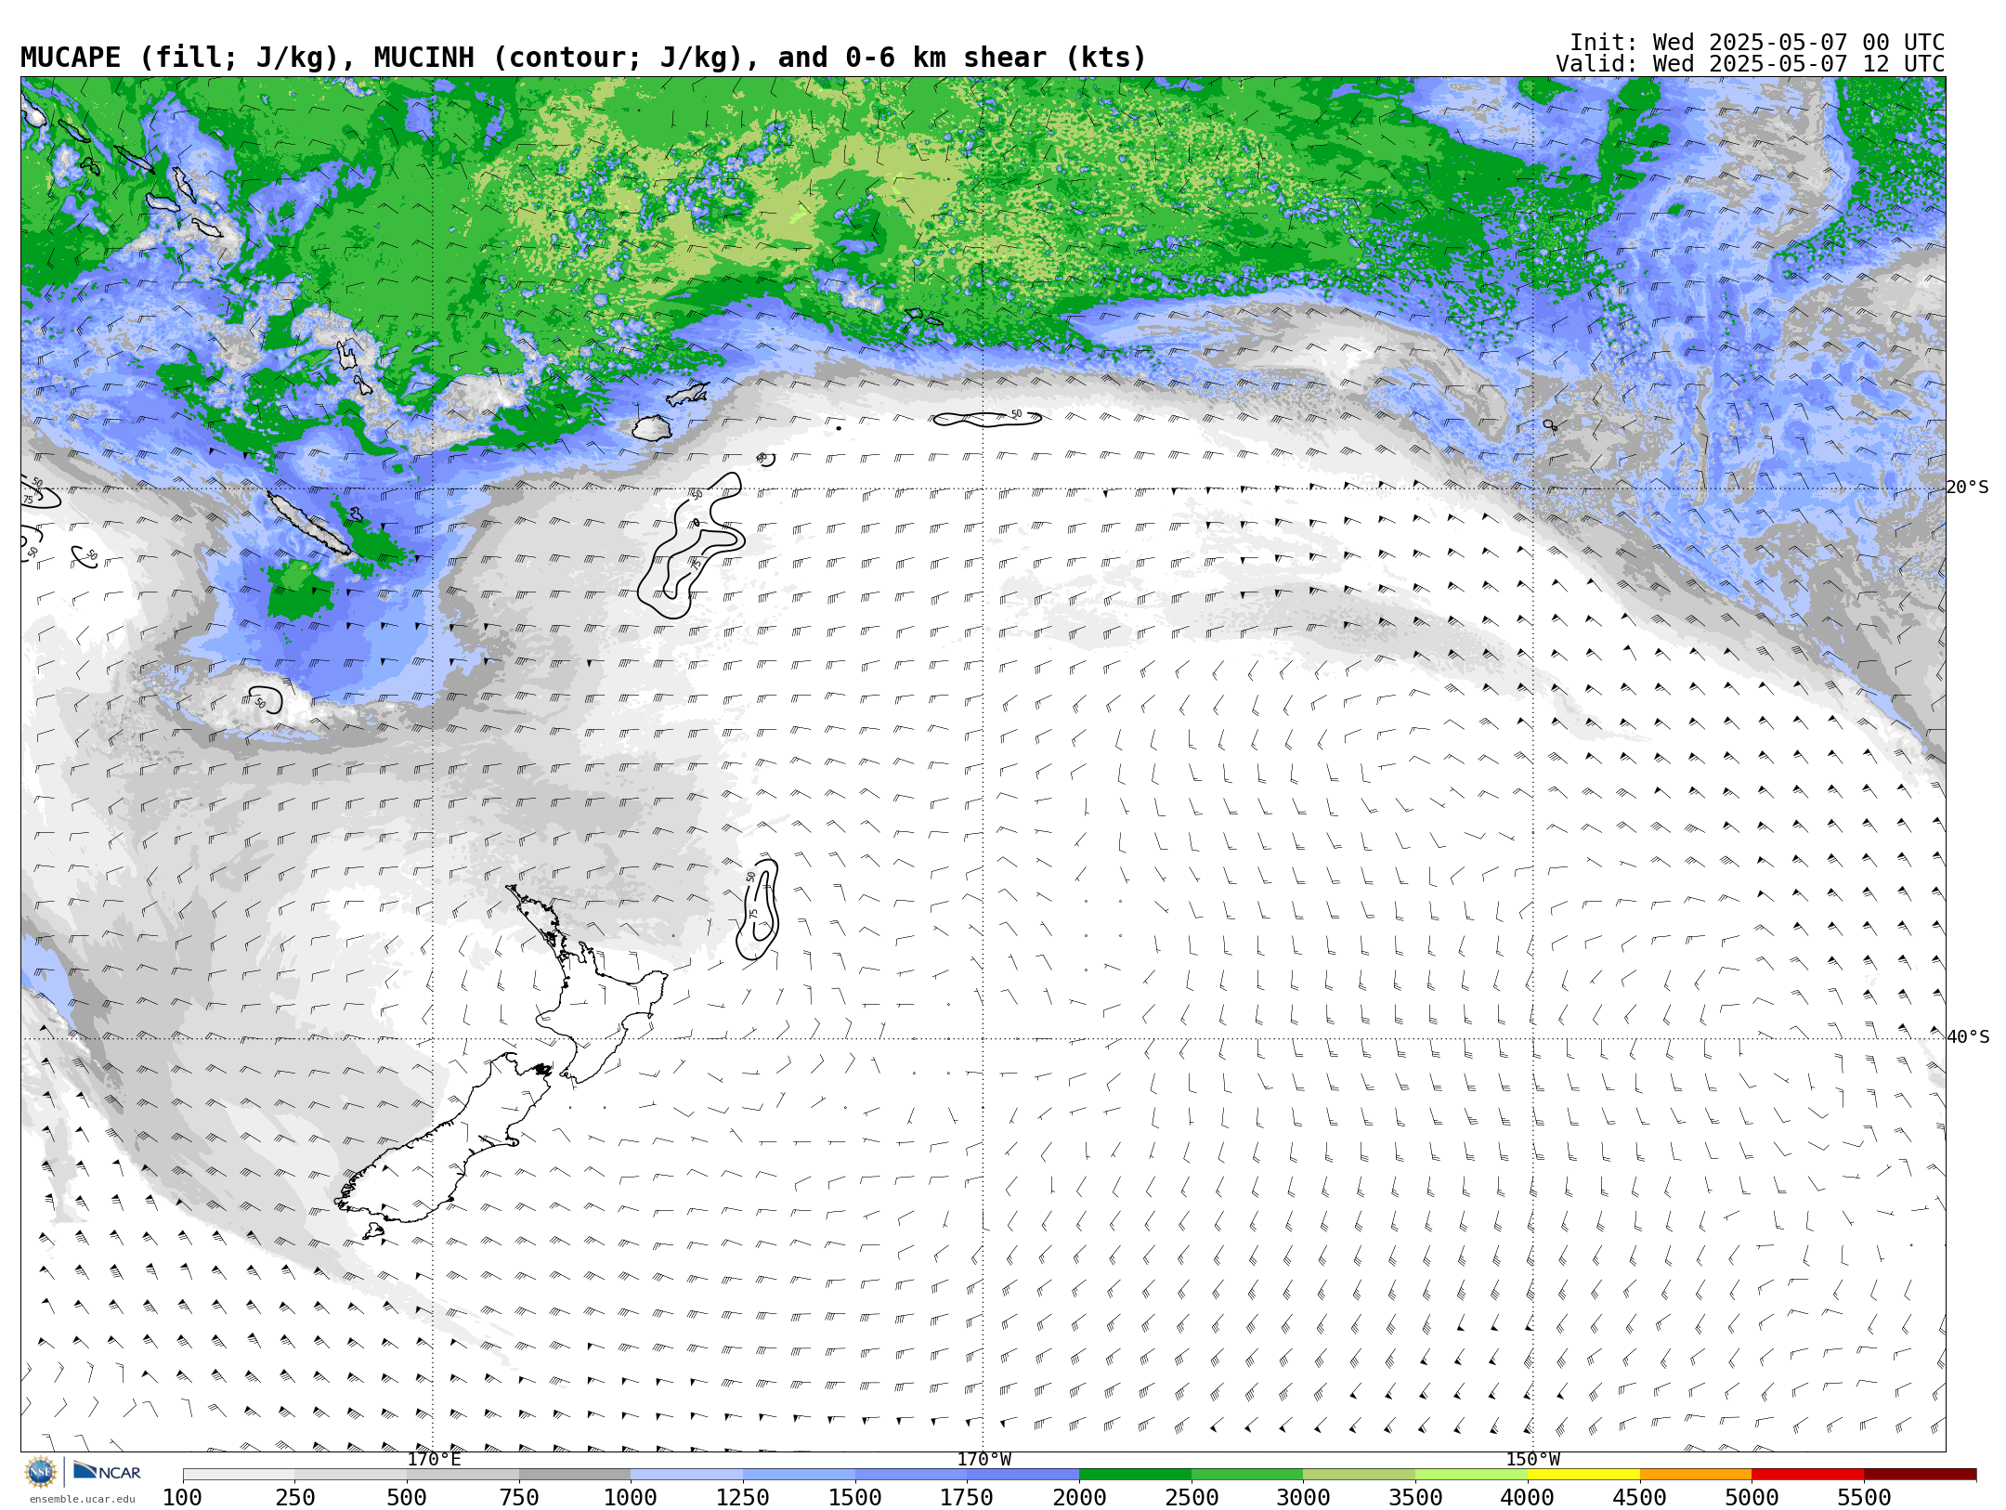
Task: Select the Valid: Wed 2025-05-07 12 UTC line
Action: pyautogui.click(x=1750, y=64)
